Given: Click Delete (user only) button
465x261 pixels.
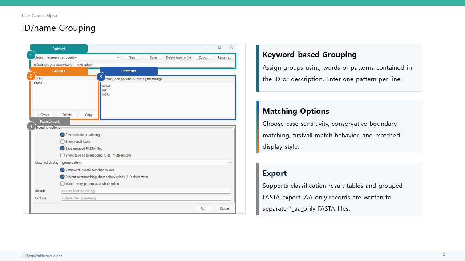Looking at the screenshot, I should click(x=178, y=57).
